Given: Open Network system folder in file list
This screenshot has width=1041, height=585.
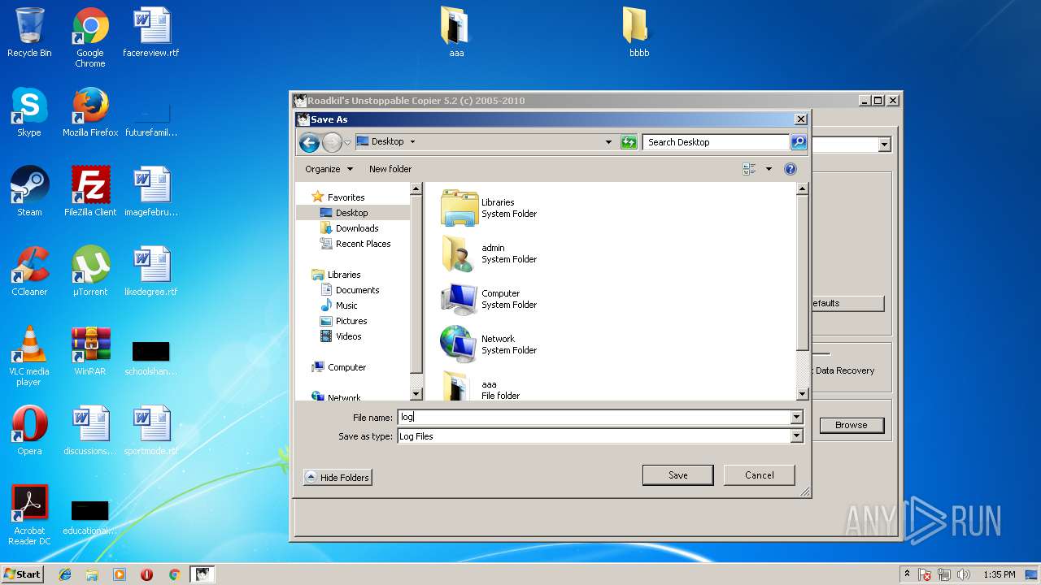Looking at the screenshot, I should [x=488, y=344].
